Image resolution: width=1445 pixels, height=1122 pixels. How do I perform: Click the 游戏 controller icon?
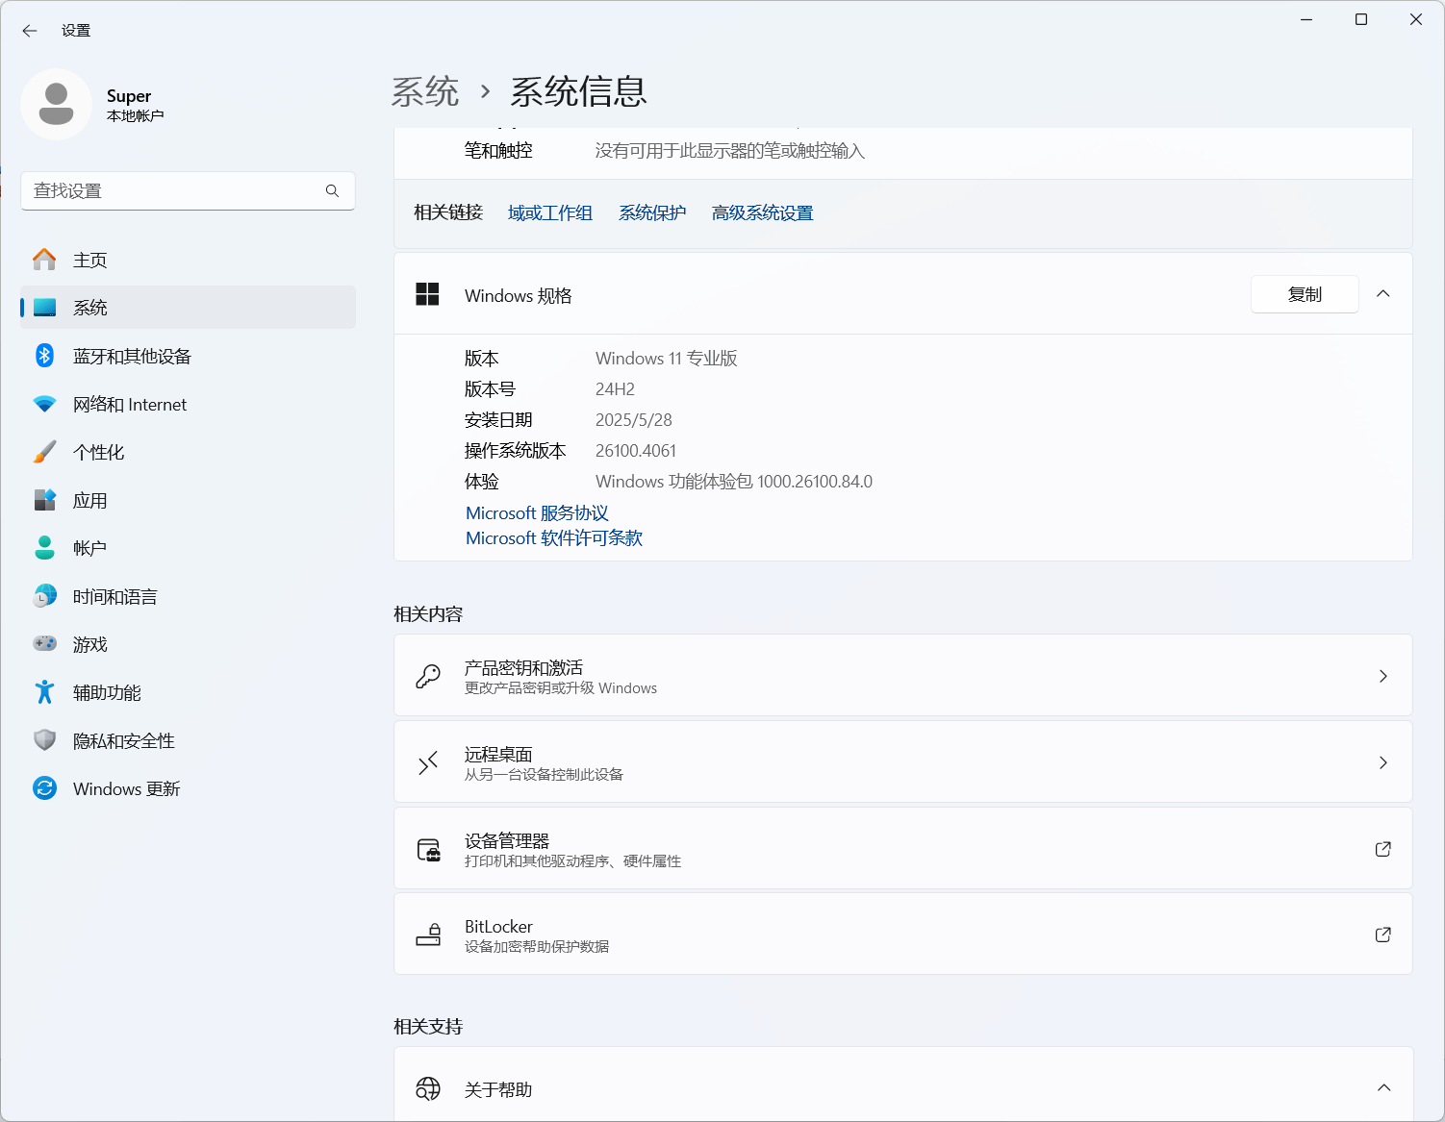click(44, 643)
